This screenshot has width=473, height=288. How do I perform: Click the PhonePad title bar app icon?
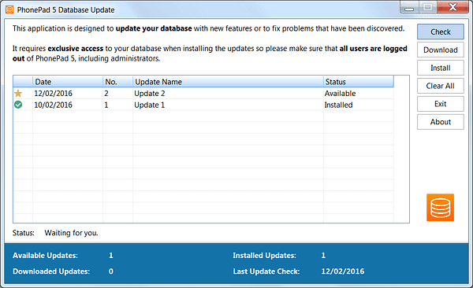(9, 9)
